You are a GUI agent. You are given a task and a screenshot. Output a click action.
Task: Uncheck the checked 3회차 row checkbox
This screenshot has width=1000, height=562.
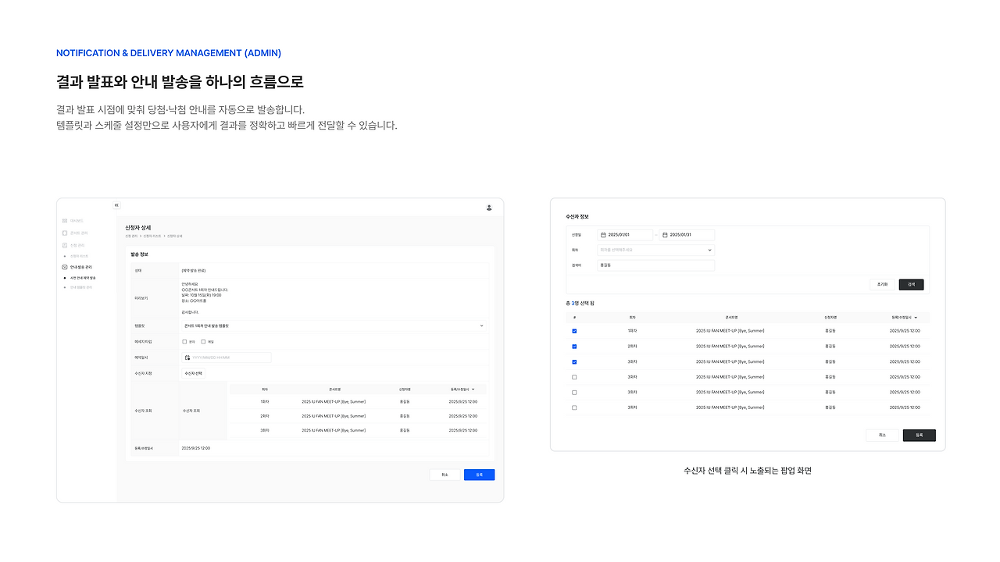[x=574, y=361]
